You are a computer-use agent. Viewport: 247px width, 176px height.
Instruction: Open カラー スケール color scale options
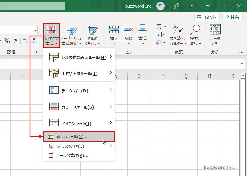point(80,107)
